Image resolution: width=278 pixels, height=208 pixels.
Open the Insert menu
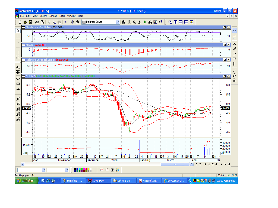(x=43, y=16)
